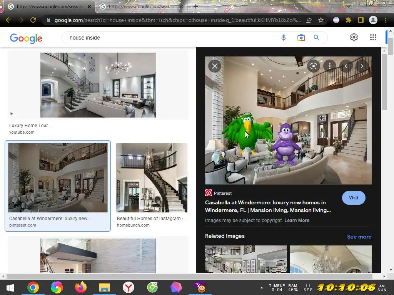Search by image camera icon
This screenshot has width=394, height=295.
point(301,38)
